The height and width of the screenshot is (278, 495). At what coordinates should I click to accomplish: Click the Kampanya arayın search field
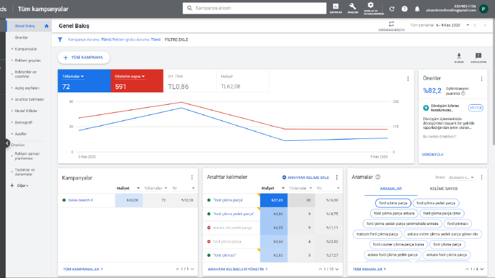click(x=255, y=8)
